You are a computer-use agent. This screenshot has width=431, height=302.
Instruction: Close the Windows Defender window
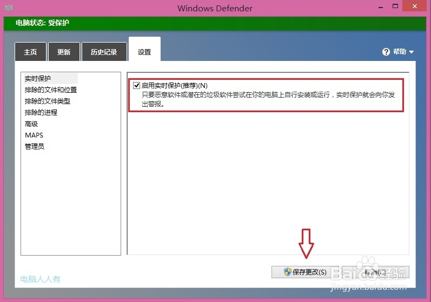click(415, 6)
